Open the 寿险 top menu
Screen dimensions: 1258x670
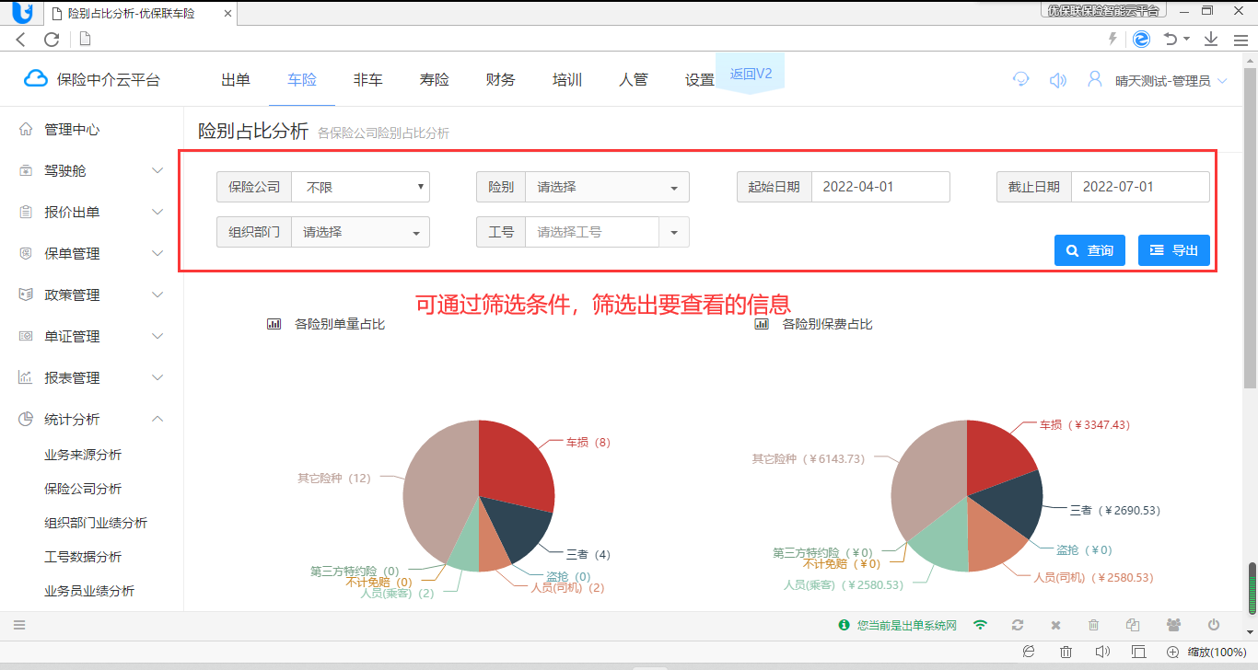(x=435, y=80)
